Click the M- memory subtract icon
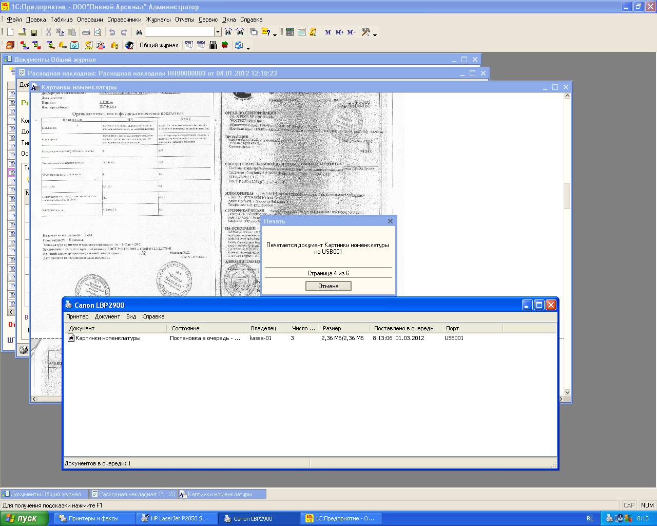The image size is (657, 526). (x=351, y=32)
